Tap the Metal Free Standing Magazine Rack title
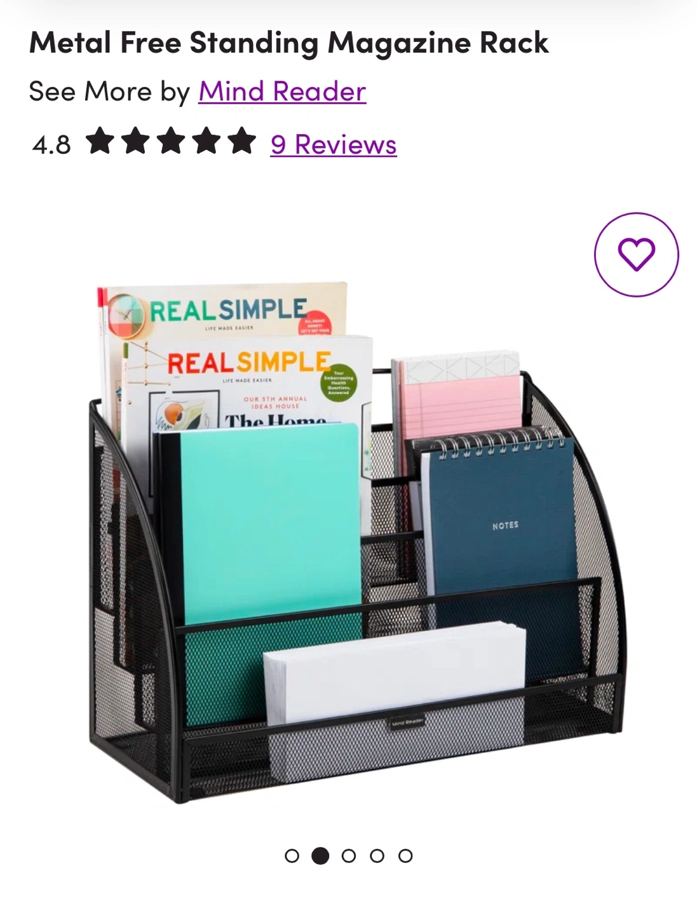The image size is (697, 915). (289, 43)
